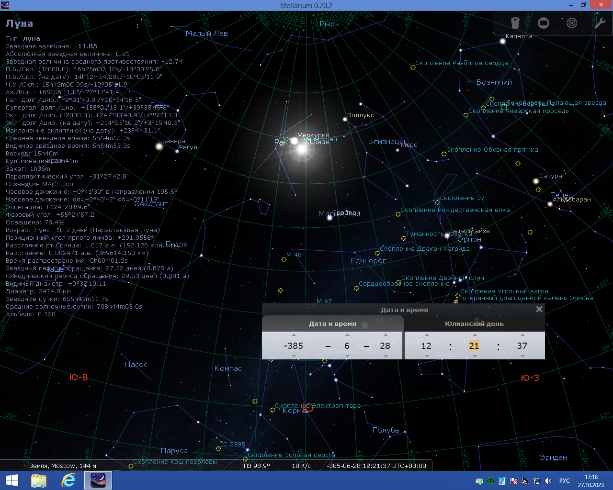This screenshot has height=490, width=613.
Task: Open oculars plugin settings wrench
Action: 600,23
